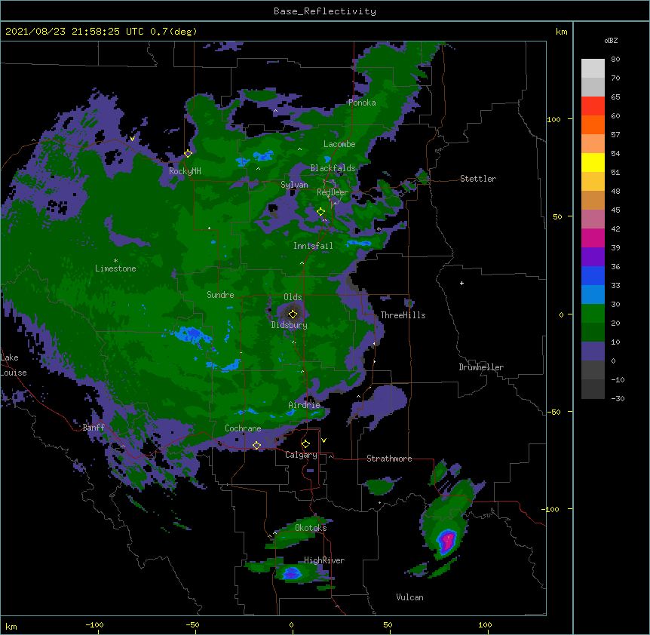Click the purple 0-10 dBZ legend swatch
Screen dimensions: 650x635
pos(593,351)
